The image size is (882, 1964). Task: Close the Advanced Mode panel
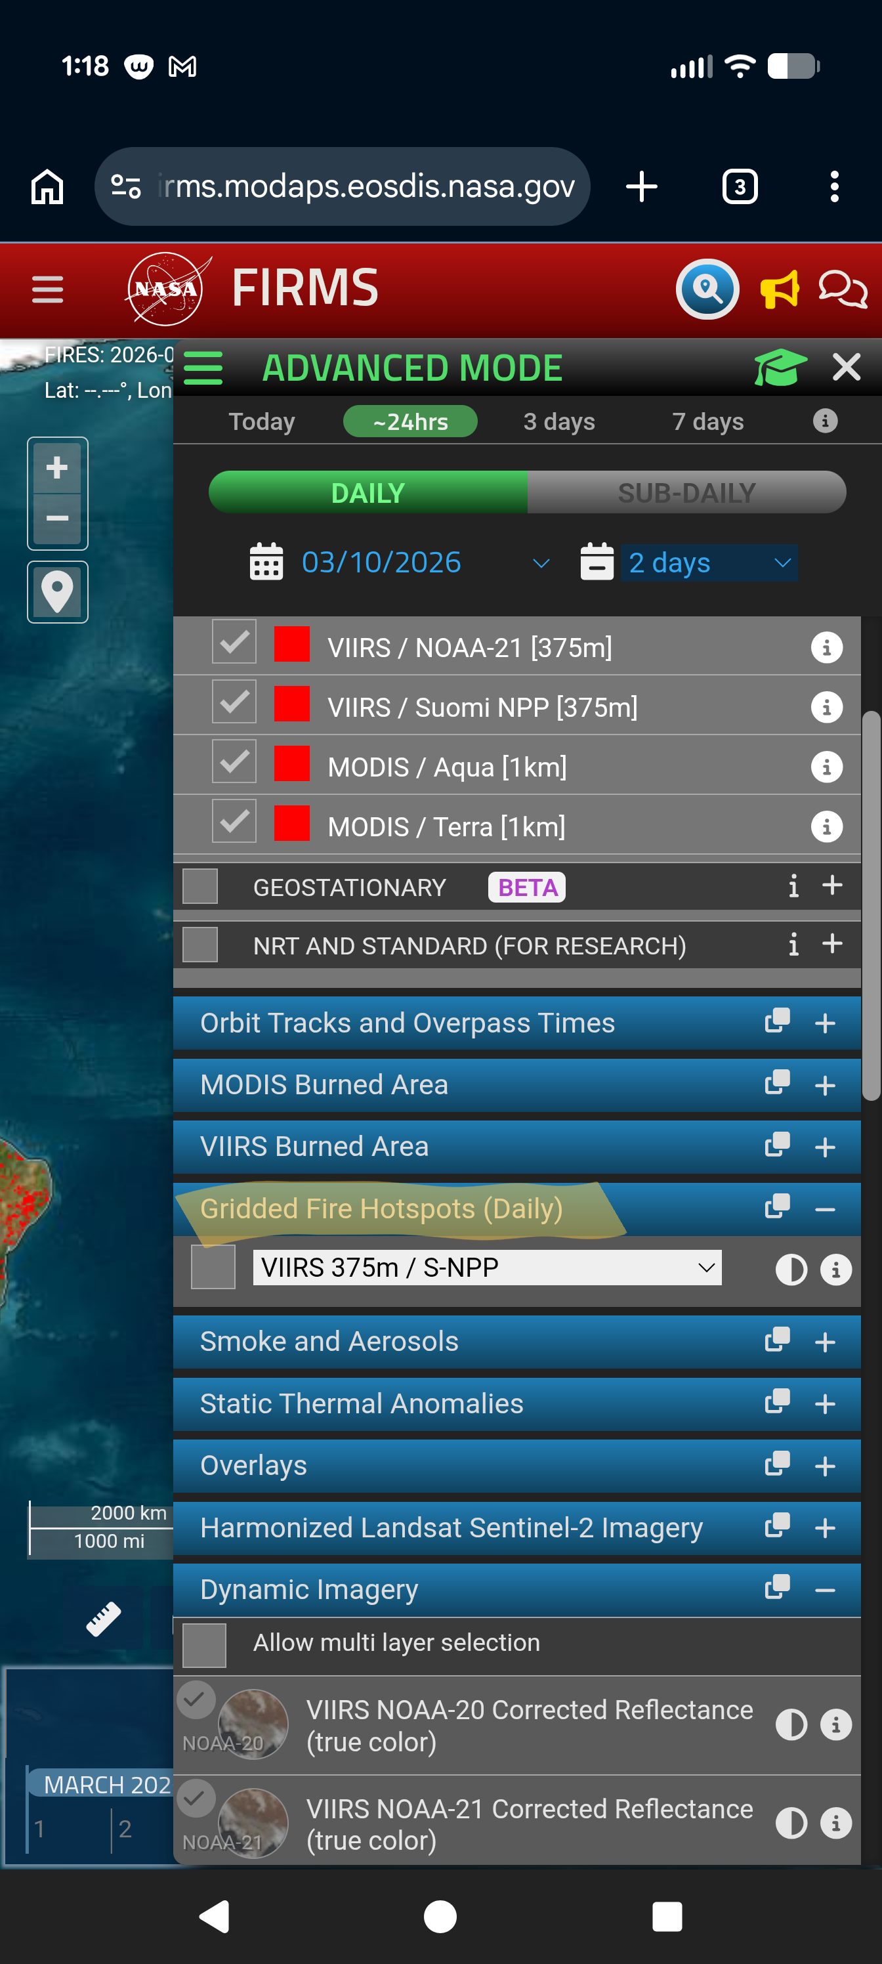(846, 368)
